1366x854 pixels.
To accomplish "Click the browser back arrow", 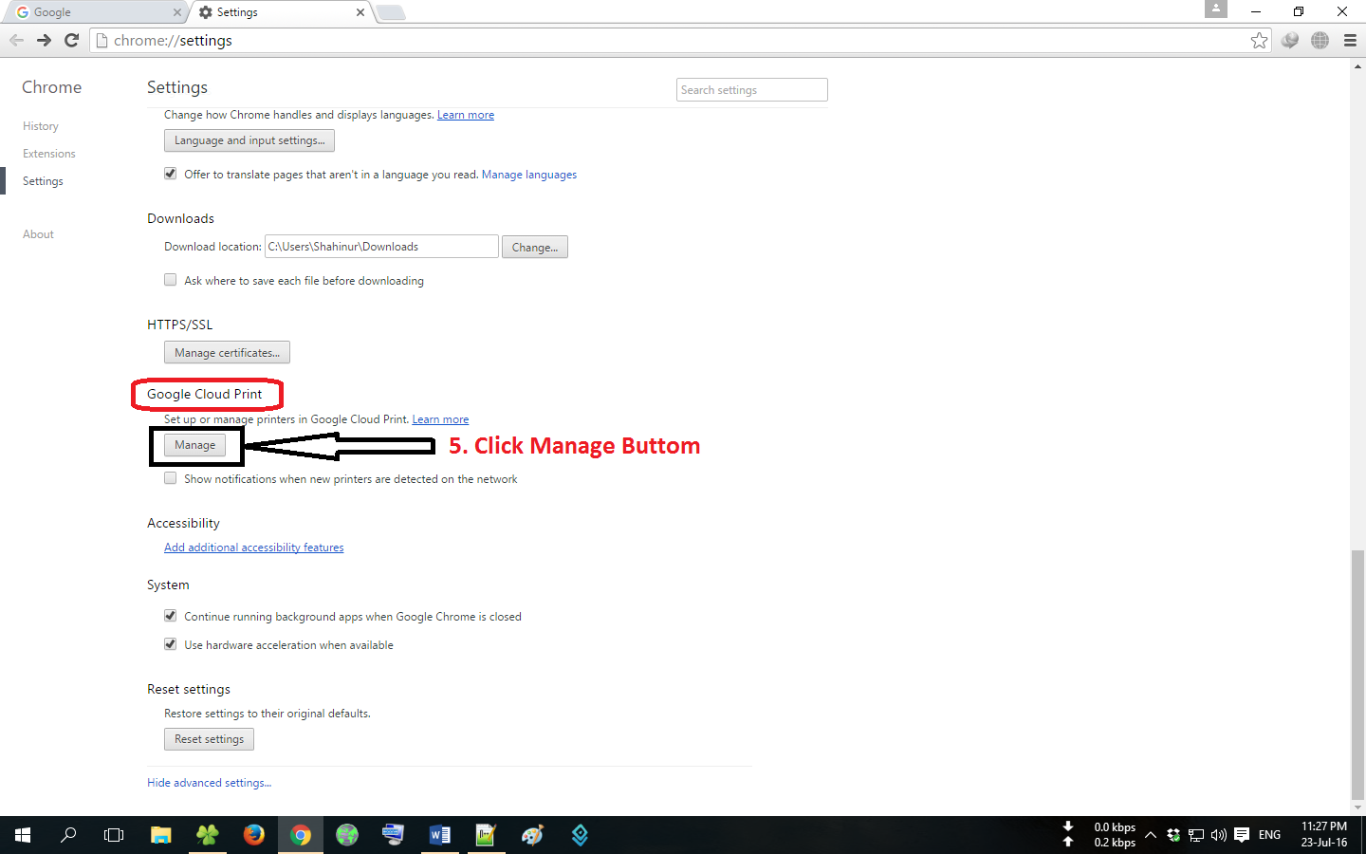I will (x=16, y=40).
